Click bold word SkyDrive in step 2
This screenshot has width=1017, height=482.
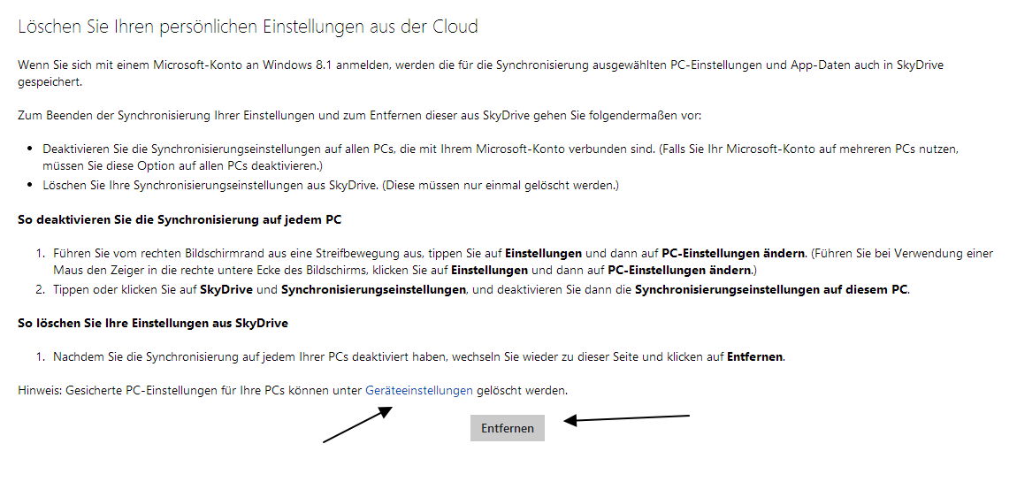[x=227, y=289]
